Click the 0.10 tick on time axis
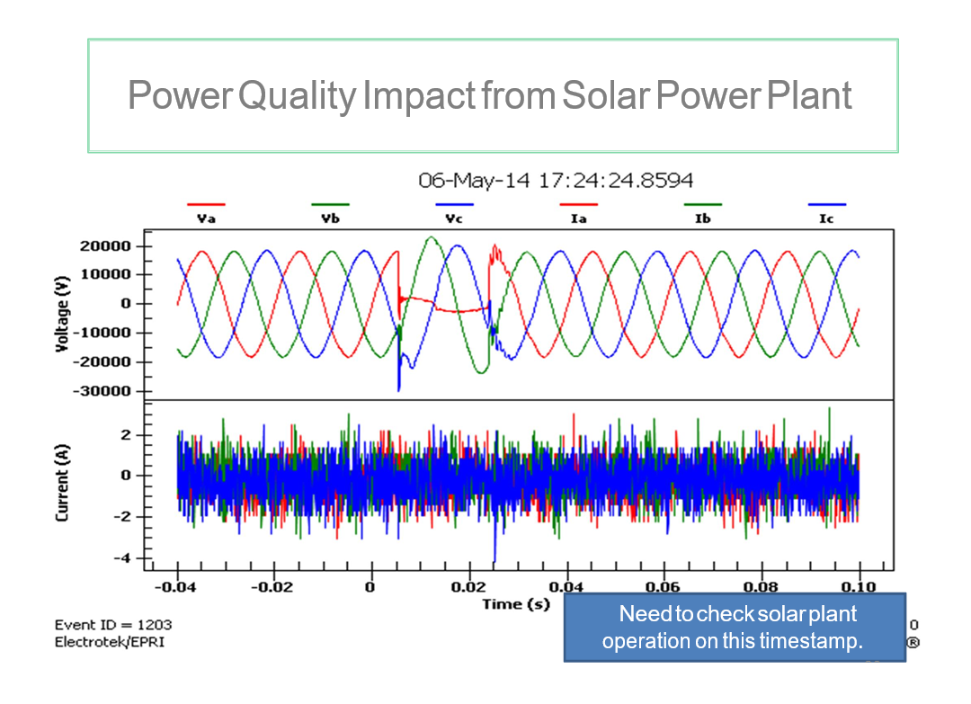 tap(858, 588)
